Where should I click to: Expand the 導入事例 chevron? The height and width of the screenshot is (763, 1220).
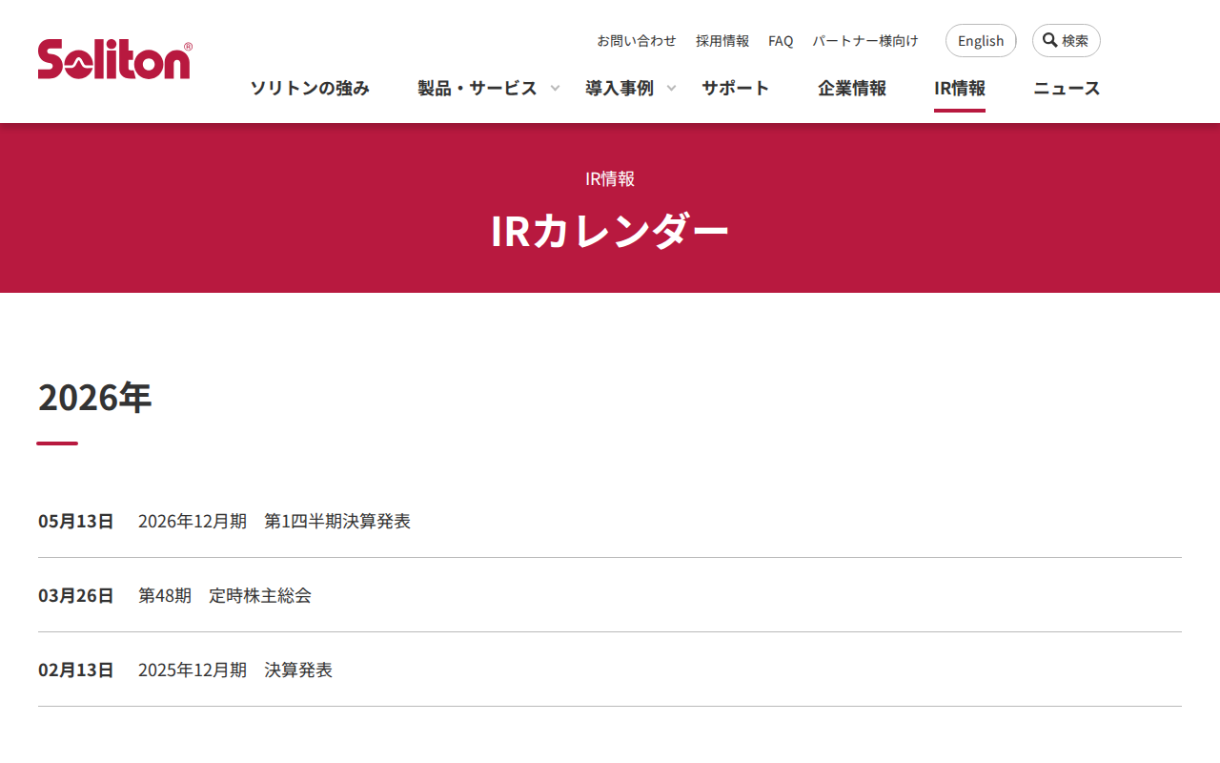coord(671,88)
